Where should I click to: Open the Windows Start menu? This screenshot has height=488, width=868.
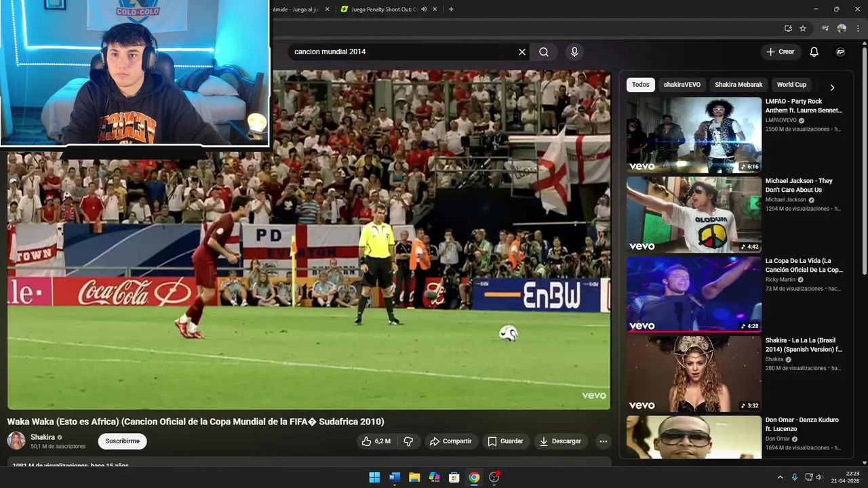click(x=374, y=477)
